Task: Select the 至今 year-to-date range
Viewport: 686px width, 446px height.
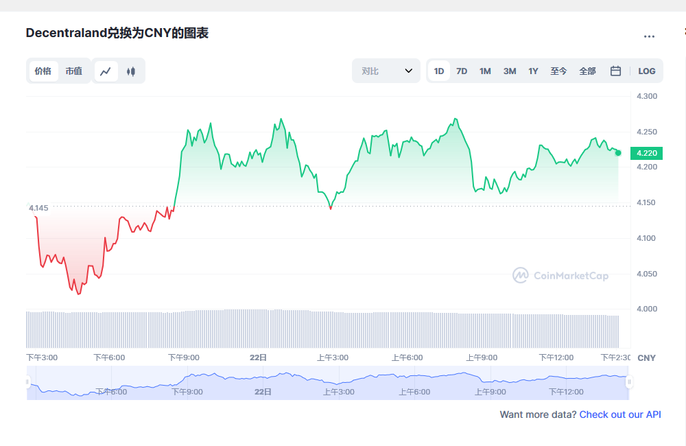Action: tap(558, 71)
